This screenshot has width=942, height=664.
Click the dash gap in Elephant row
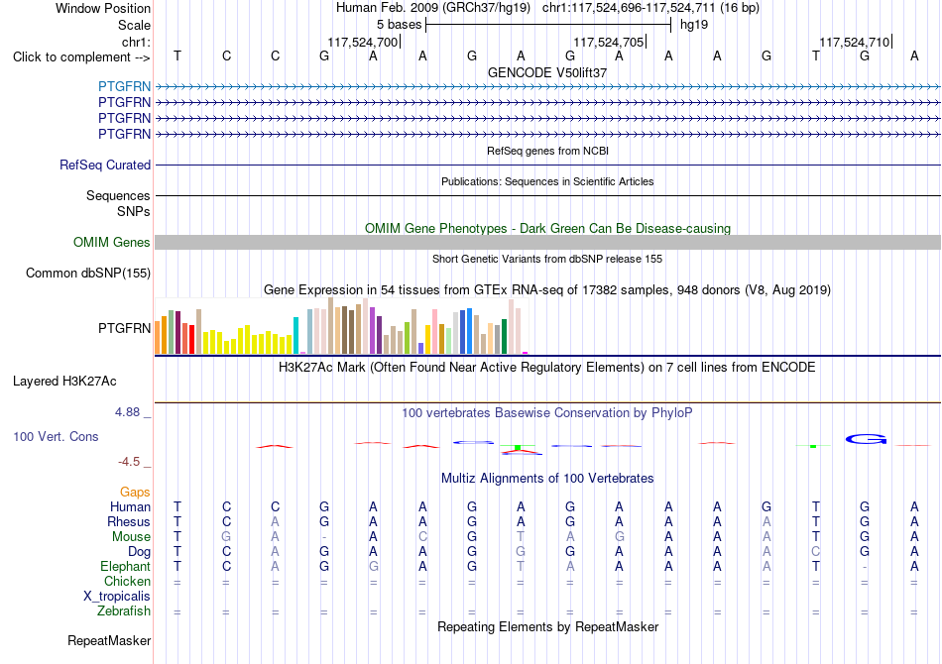(865, 566)
